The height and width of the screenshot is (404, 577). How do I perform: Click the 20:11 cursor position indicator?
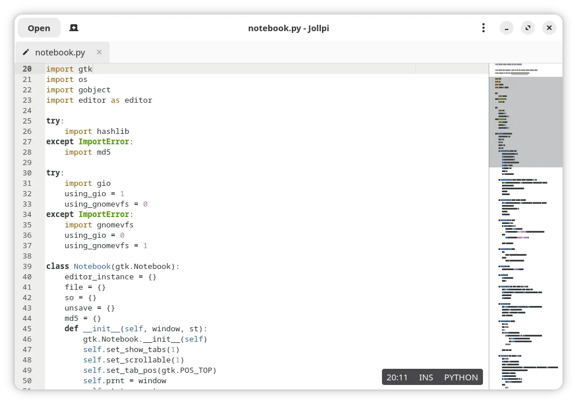[x=397, y=377]
